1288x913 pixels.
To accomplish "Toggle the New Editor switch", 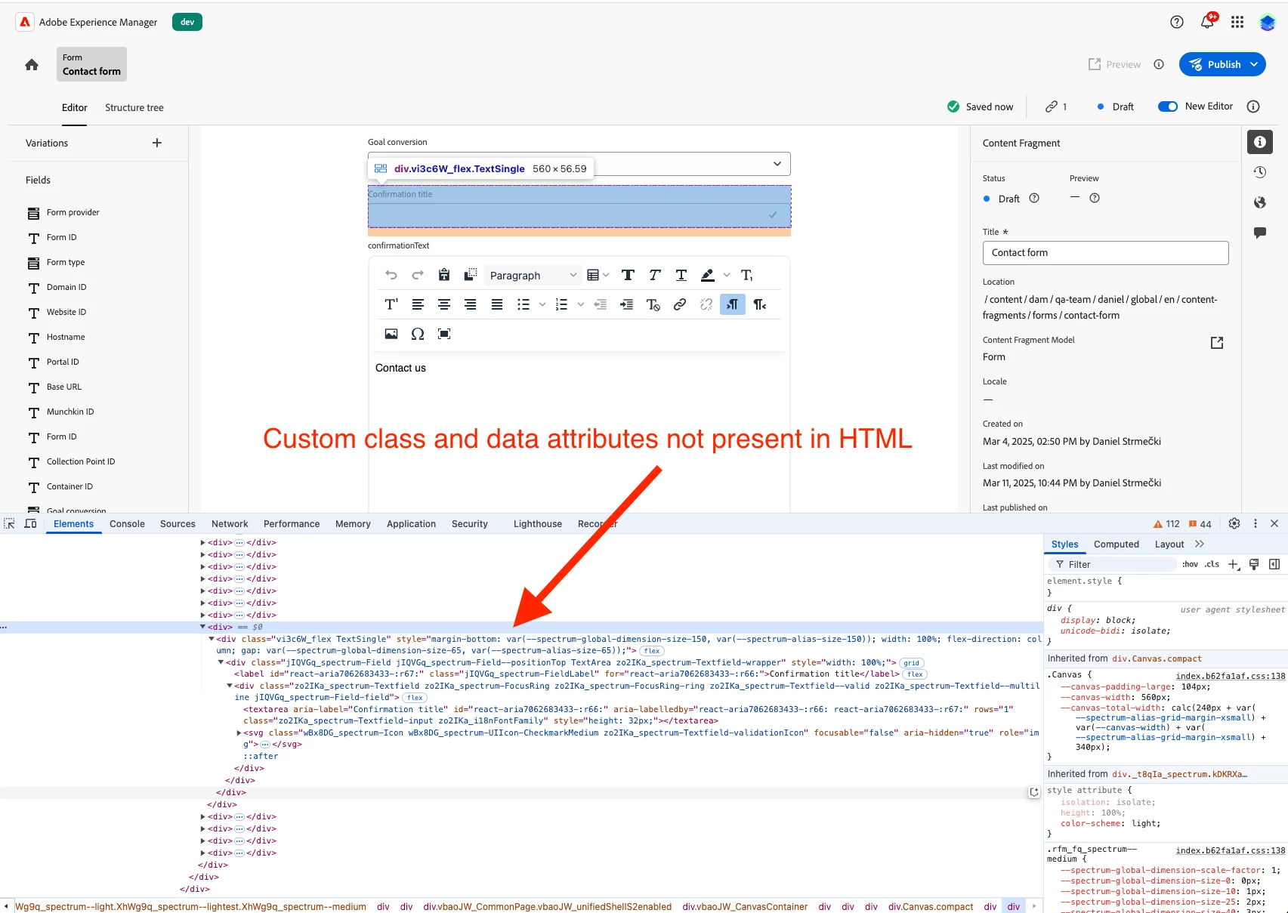I will click(1168, 106).
